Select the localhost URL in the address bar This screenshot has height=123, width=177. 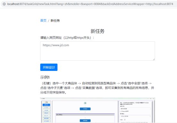pos(90,4)
